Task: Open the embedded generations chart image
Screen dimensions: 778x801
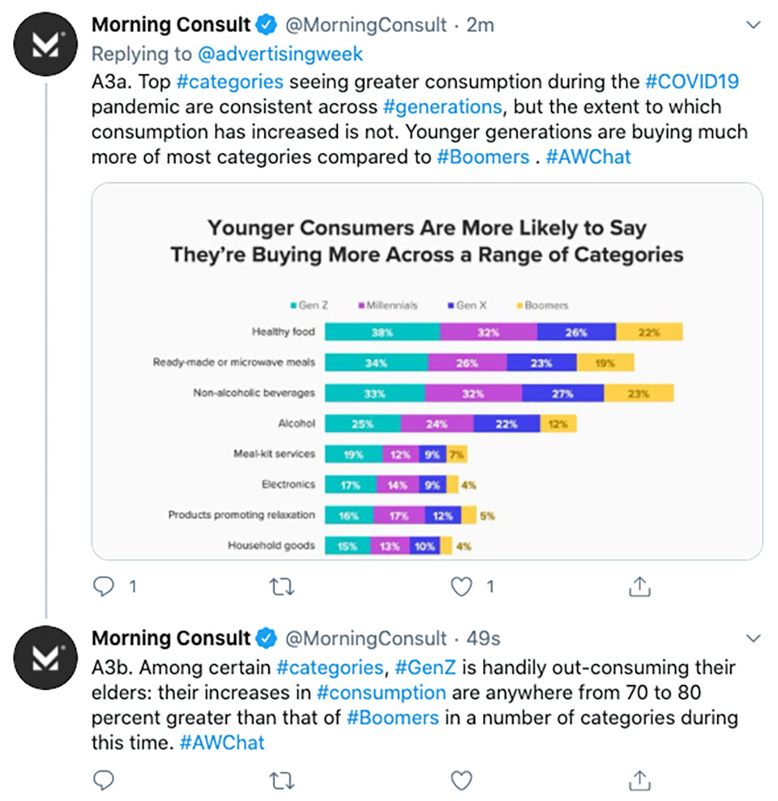Action: [x=427, y=372]
